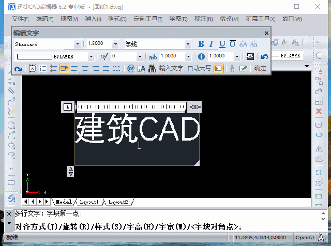Open the 文件(F) menu

pyautogui.click(x=20, y=19)
